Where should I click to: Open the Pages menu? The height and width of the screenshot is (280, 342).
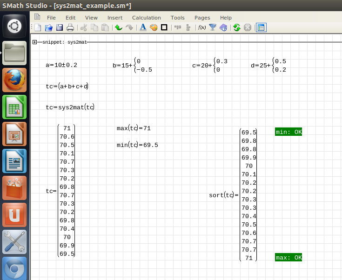pyautogui.click(x=202, y=18)
